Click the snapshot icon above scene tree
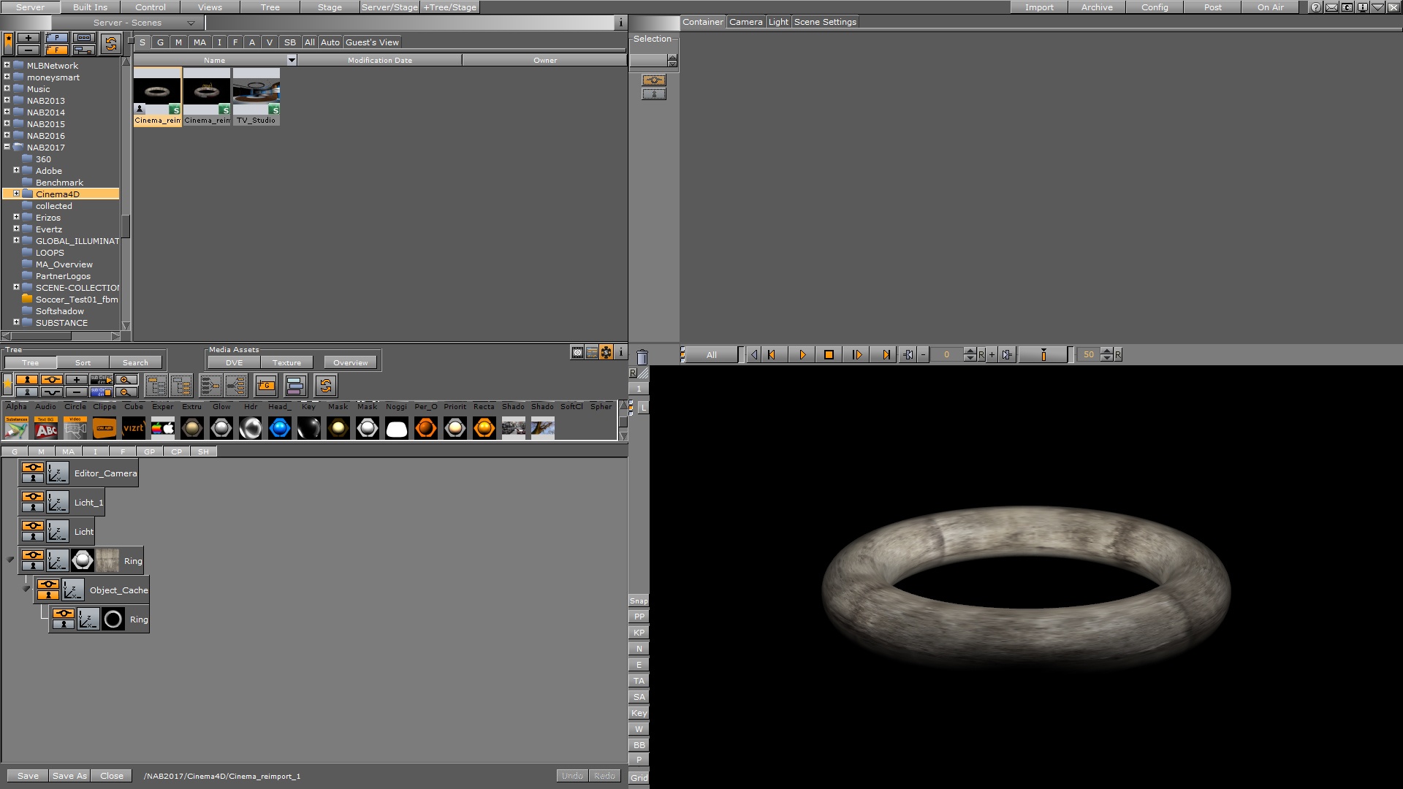The width and height of the screenshot is (1403, 789). pos(577,352)
